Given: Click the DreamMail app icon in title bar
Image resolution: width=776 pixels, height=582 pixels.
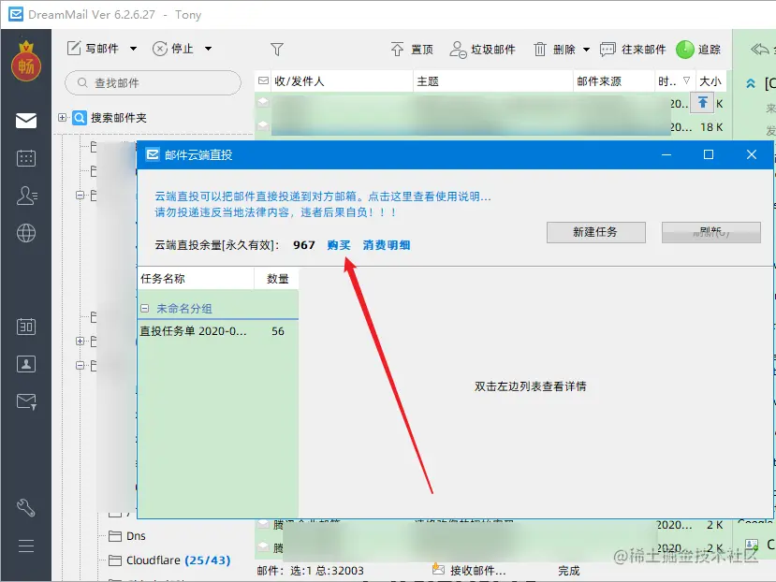Looking at the screenshot, I should [x=16, y=14].
